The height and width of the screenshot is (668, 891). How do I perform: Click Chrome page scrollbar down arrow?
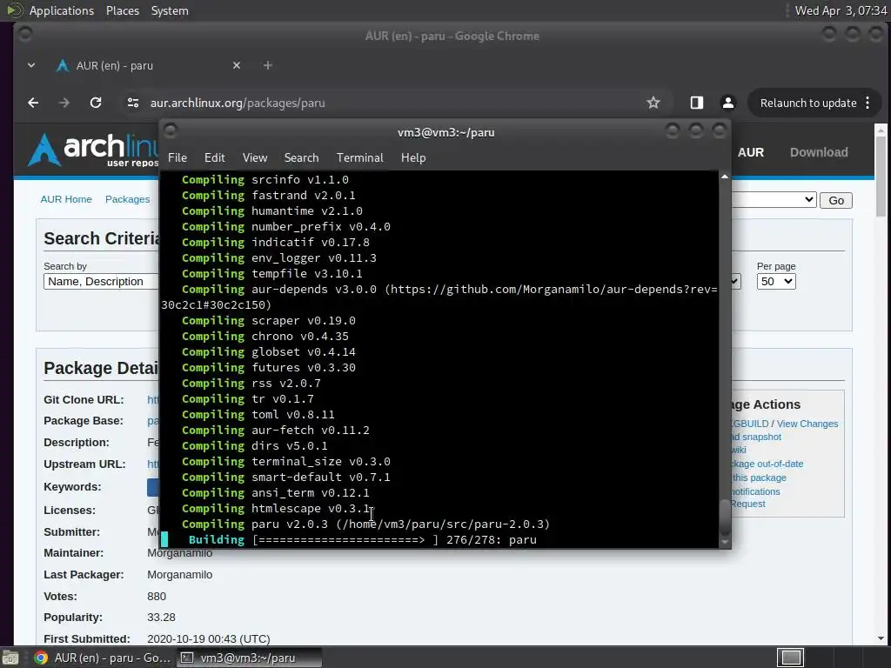(x=881, y=639)
